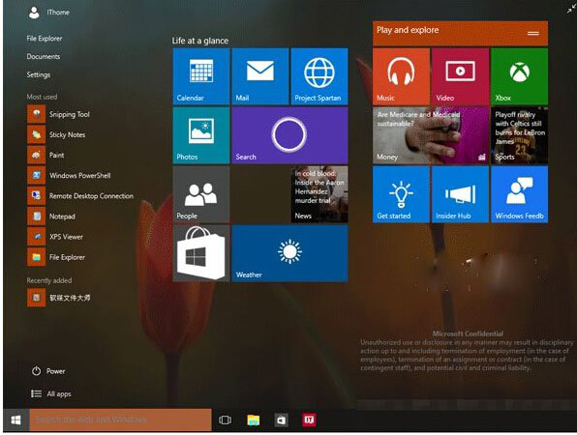Image resolution: width=577 pixels, height=435 pixels.
Task: Open the Calendar tile
Action: pos(201,76)
